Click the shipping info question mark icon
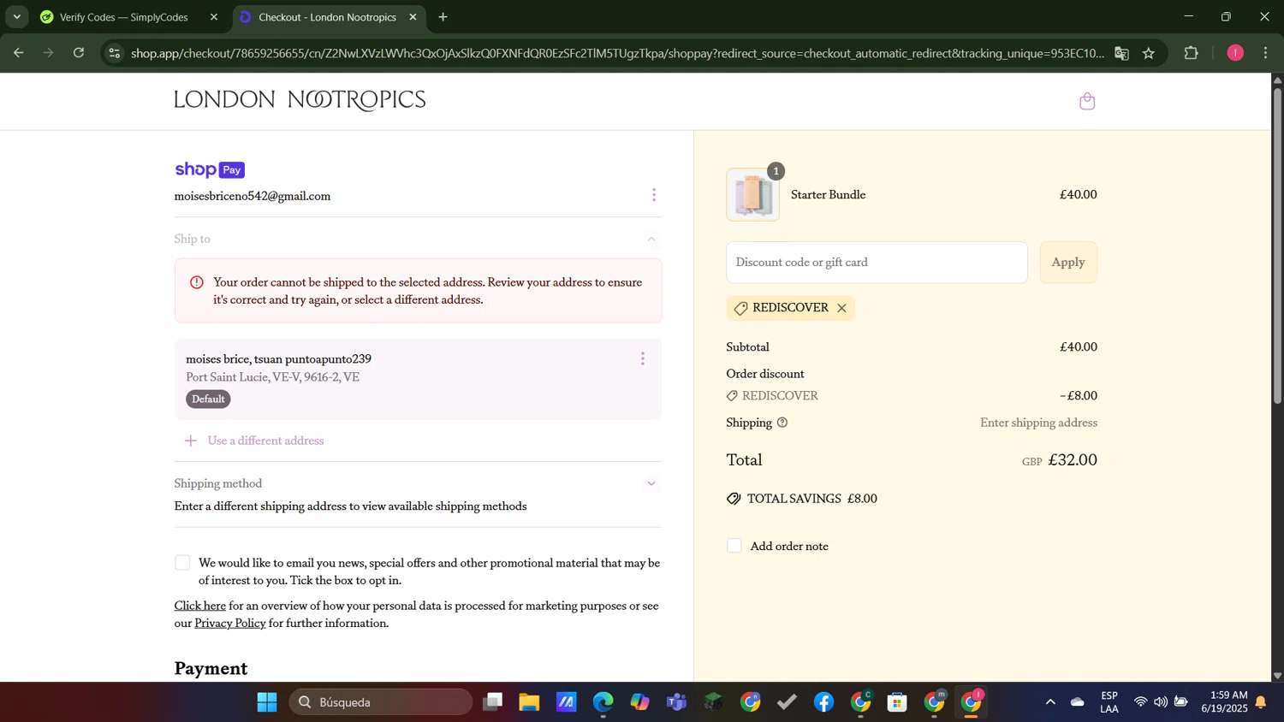The image size is (1284, 722). [x=782, y=423]
